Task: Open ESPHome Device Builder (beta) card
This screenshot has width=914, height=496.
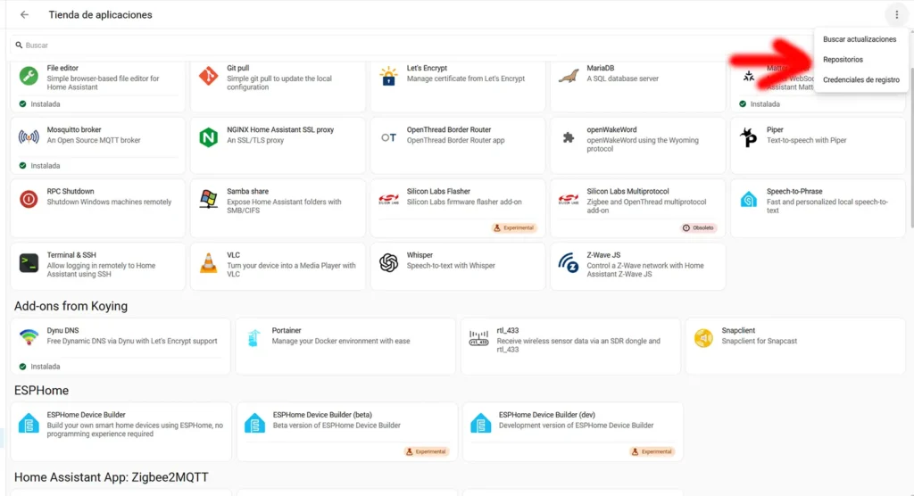Action: click(x=347, y=431)
